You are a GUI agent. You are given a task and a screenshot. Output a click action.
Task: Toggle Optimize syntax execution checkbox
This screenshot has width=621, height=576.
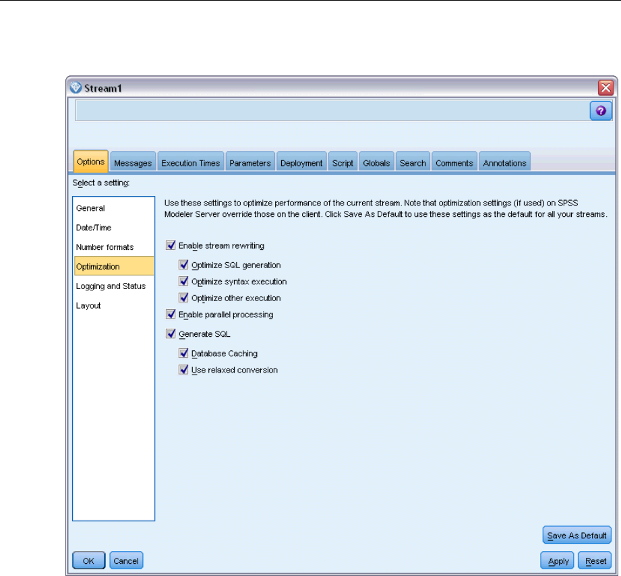(x=183, y=282)
